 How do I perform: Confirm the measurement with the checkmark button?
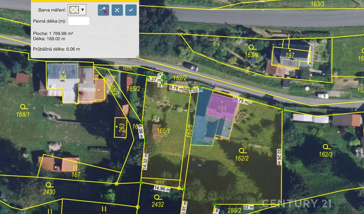131,10
